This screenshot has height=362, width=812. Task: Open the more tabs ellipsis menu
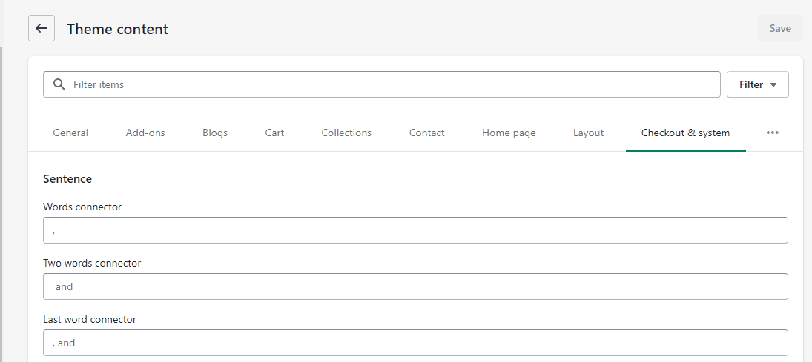(773, 133)
